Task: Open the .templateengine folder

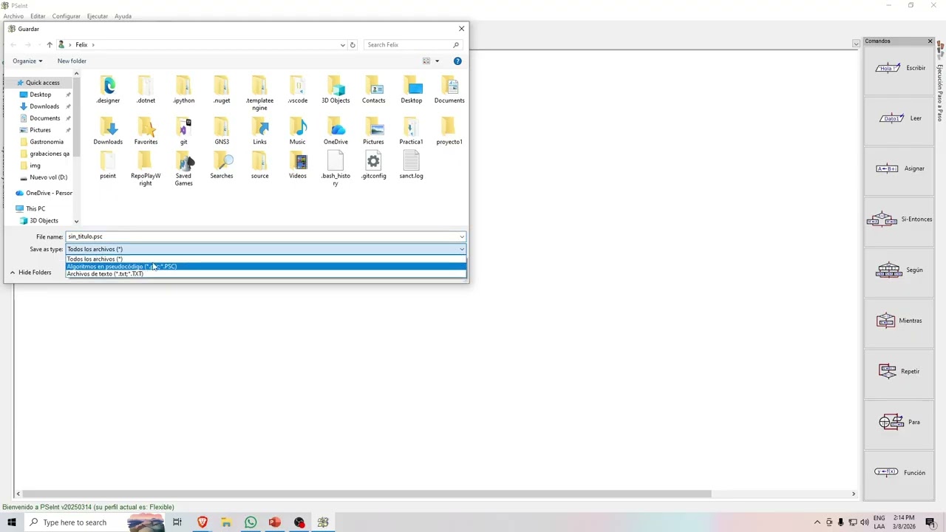Action: tap(259, 93)
